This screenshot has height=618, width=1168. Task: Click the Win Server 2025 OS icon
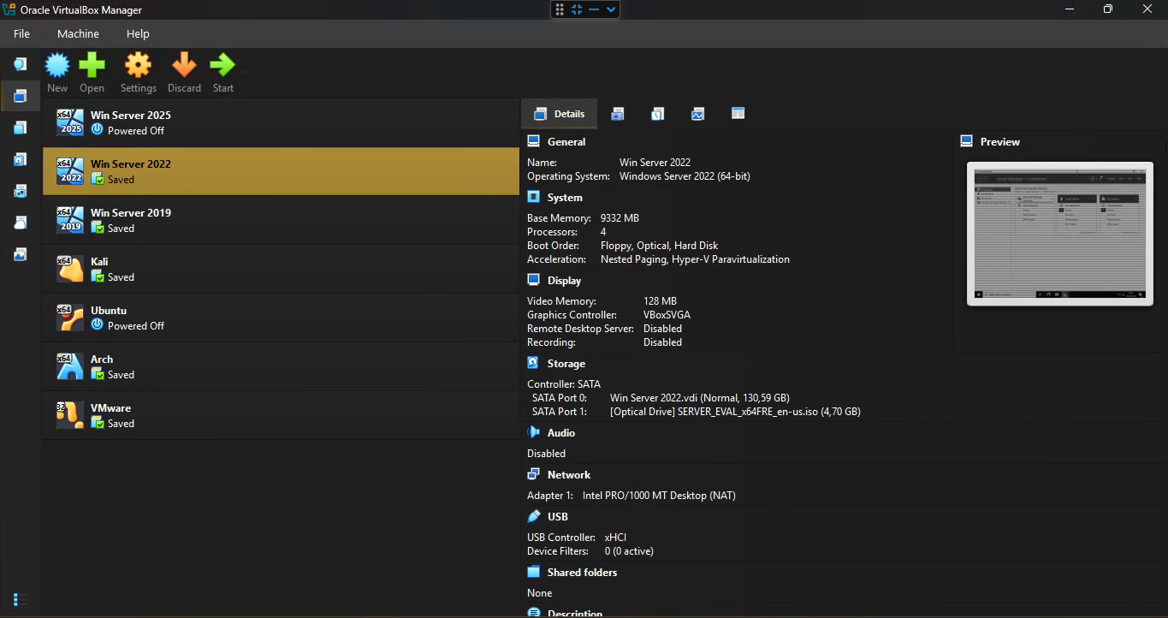tap(70, 122)
